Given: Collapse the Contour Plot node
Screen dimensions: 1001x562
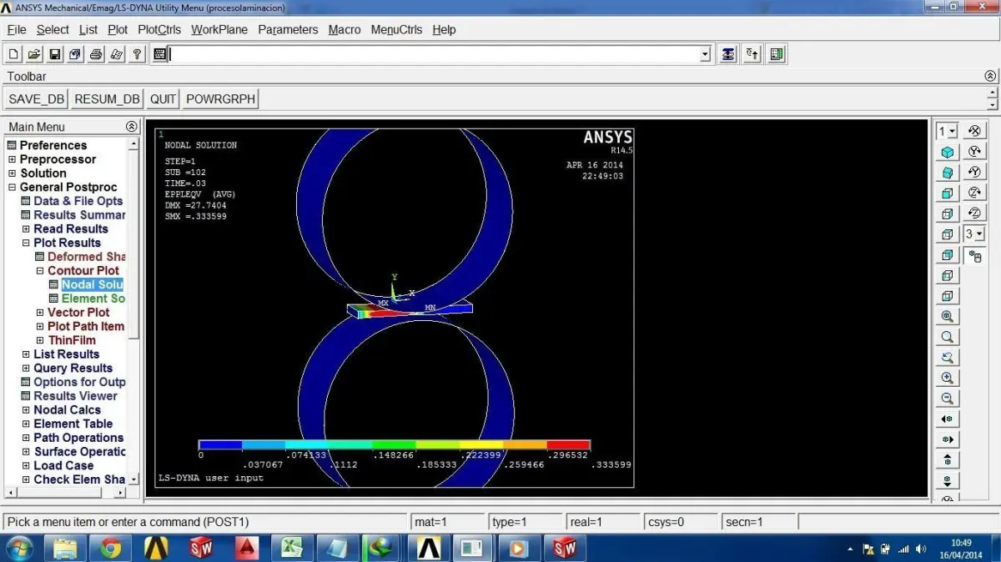Looking at the screenshot, I should (40, 271).
